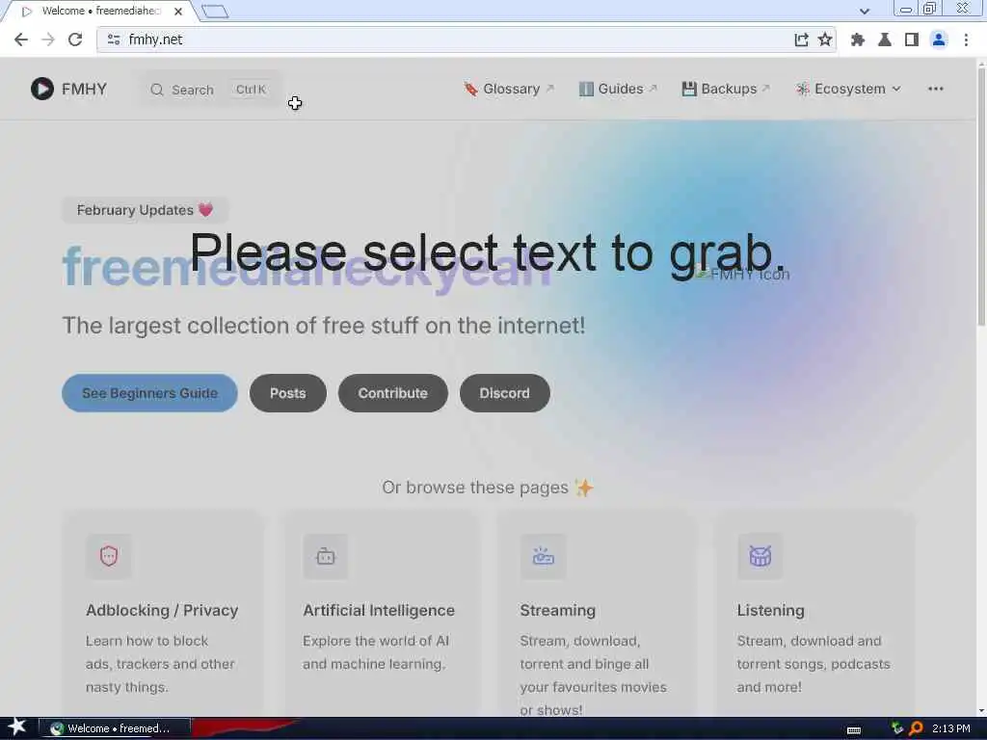The image size is (987, 740).
Task: Click the Posts button
Action: (x=287, y=393)
